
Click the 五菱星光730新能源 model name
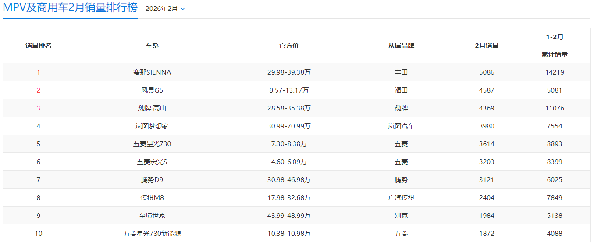pyautogui.click(x=152, y=234)
